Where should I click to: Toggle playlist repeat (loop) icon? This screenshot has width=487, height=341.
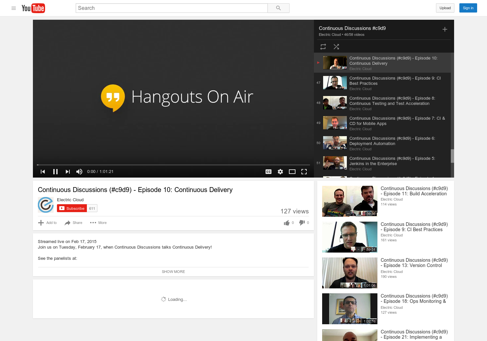(x=323, y=47)
